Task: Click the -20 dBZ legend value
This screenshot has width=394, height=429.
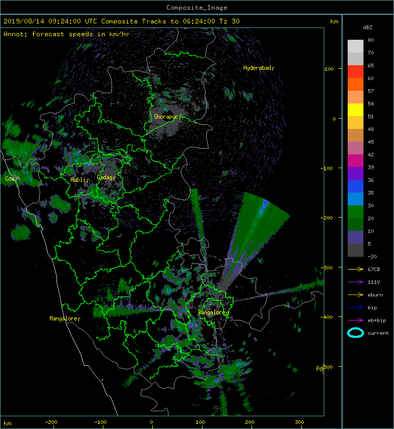Action: tap(372, 257)
